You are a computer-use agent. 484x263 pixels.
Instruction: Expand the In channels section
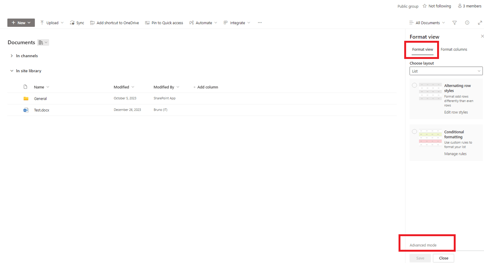point(12,56)
